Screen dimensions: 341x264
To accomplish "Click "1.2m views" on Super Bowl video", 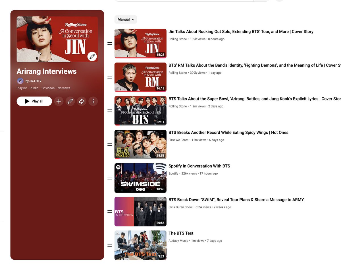I will 198,106.
